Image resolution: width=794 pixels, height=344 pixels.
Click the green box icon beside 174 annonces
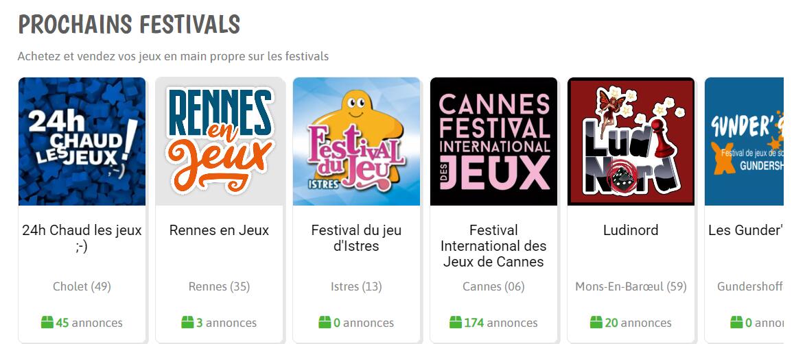tap(455, 322)
